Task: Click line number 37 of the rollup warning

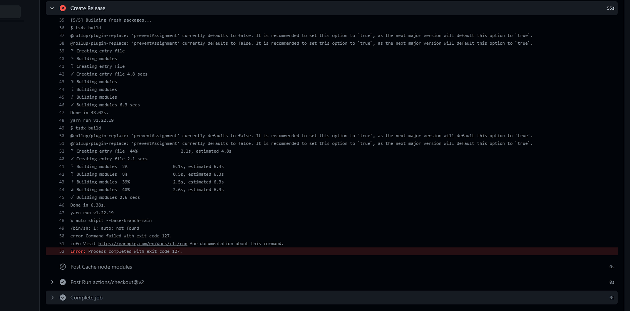Action: (62, 35)
